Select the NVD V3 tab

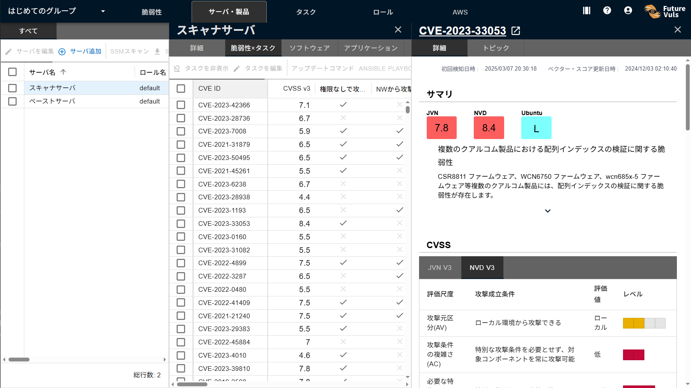(482, 268)
